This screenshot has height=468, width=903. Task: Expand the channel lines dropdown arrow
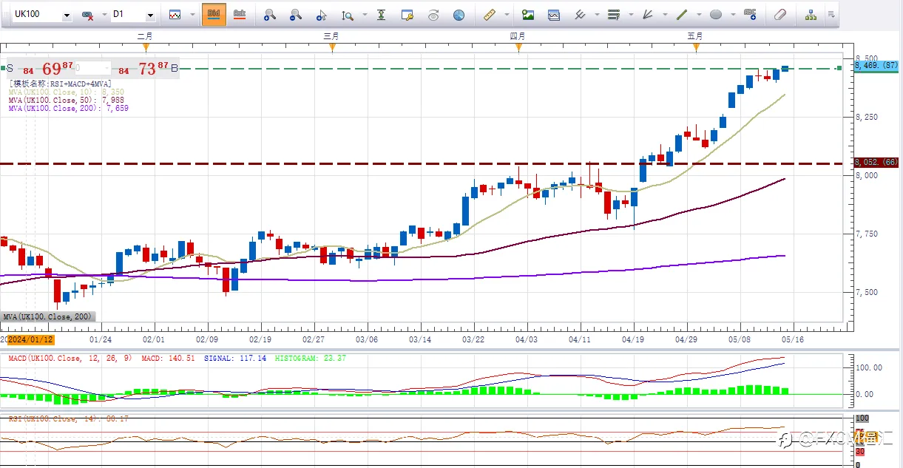click(597, 16)
